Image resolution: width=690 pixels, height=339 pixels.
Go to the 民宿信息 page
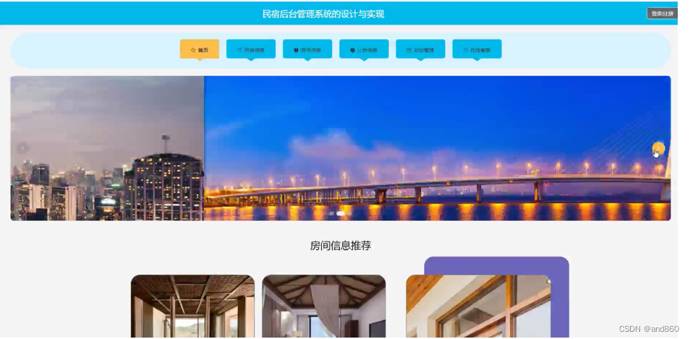(x=251, y=49)
